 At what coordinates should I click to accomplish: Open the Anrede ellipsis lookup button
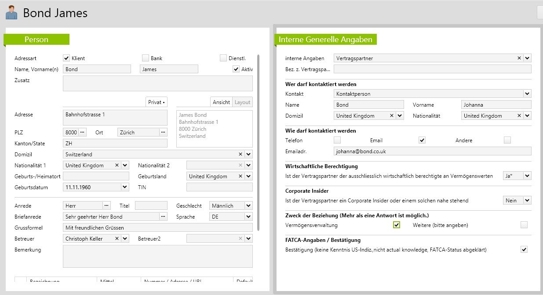coord(106,205)
